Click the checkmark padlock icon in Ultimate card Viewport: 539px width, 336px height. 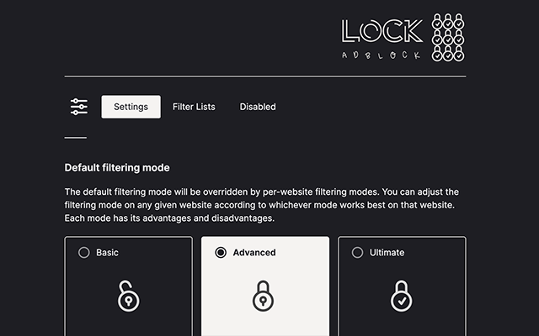coord(402,296)
